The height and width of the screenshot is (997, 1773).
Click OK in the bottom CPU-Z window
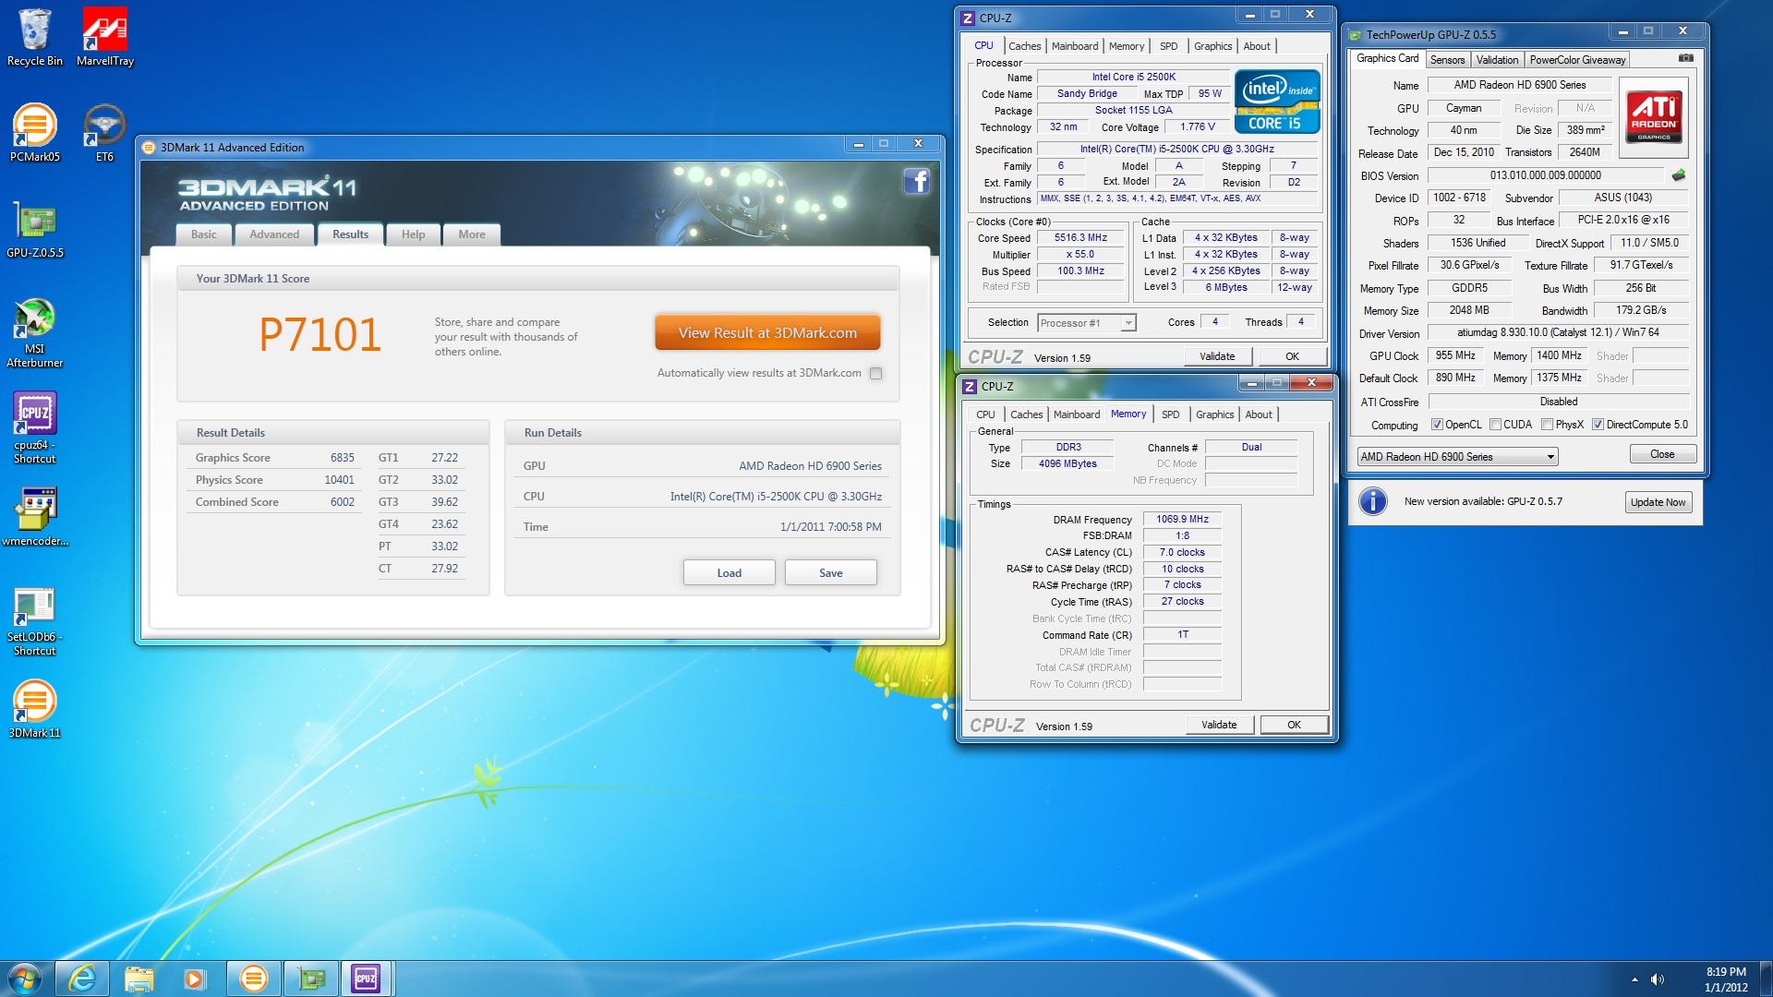(x=1294, y=725)
